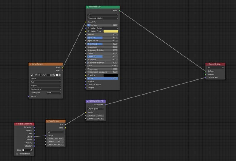236x161 pixels.
Task: Collapse the Noise Texture node with its triangle
Action: point(47,121)
